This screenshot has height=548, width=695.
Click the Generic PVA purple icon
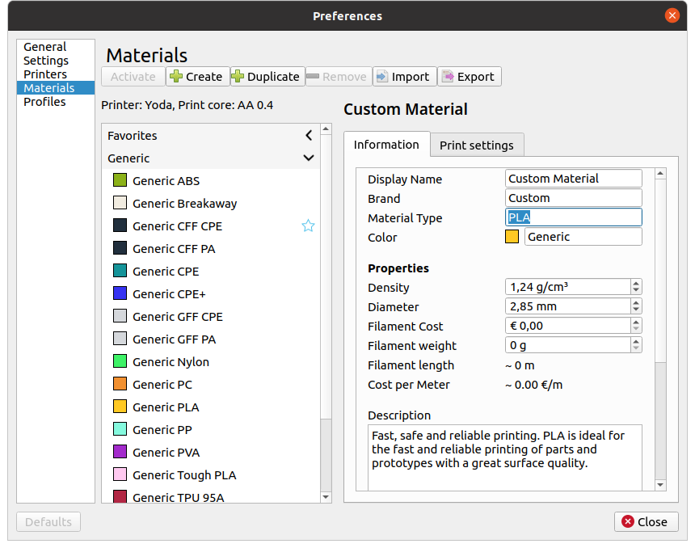click(120, 453)
